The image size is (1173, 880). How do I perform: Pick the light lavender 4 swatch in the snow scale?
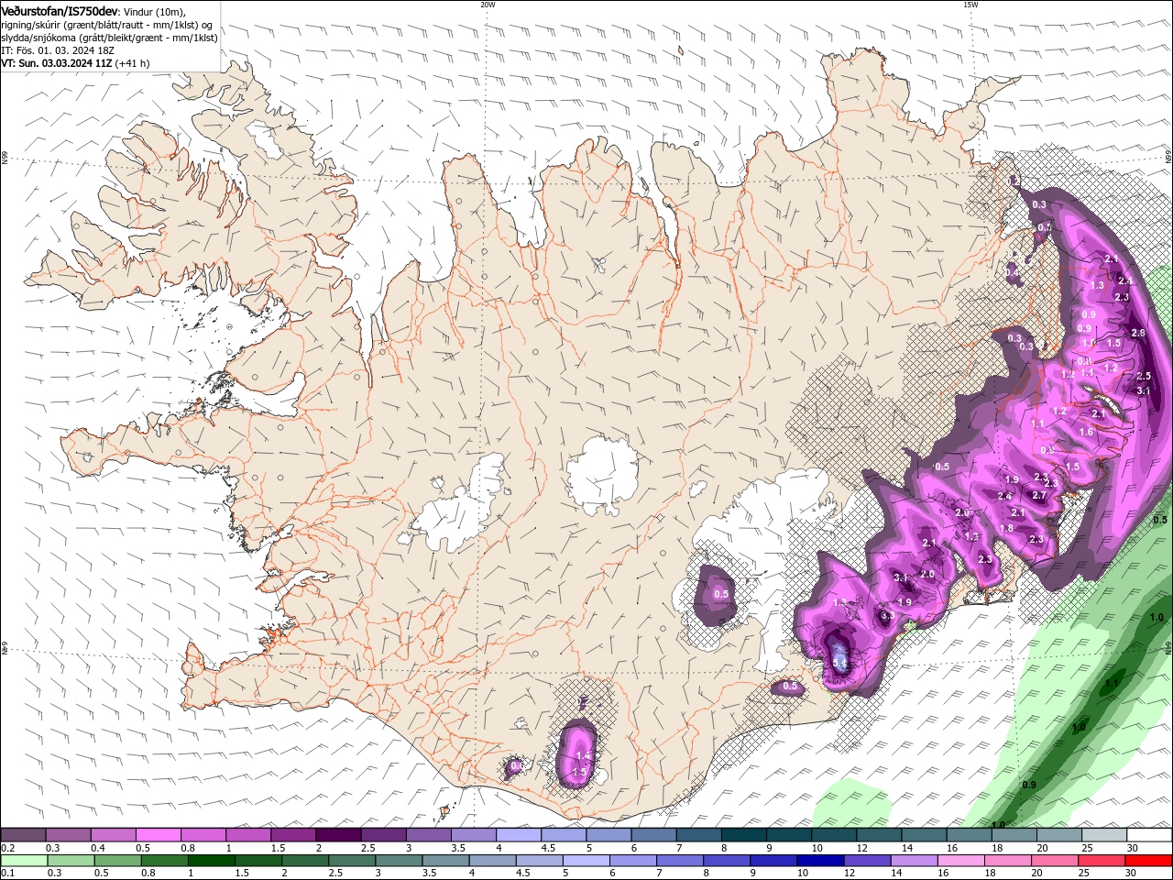click(519, 835)
